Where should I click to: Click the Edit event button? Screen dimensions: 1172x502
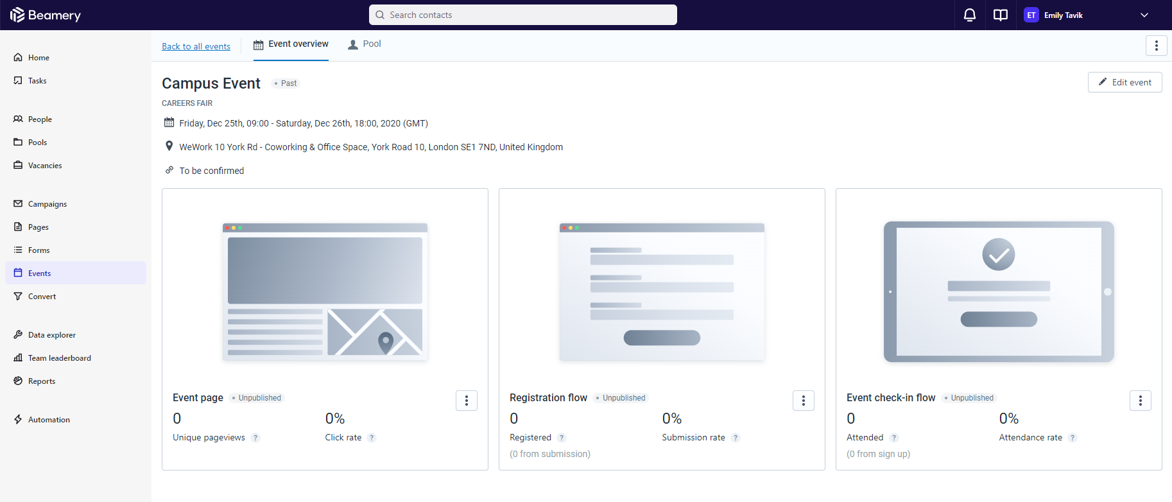1125,82
